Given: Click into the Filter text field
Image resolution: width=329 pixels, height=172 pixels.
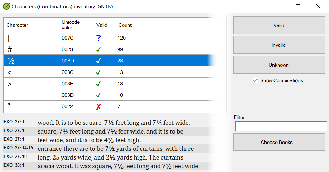Looking at the screenshot, I should pos(281,126).
